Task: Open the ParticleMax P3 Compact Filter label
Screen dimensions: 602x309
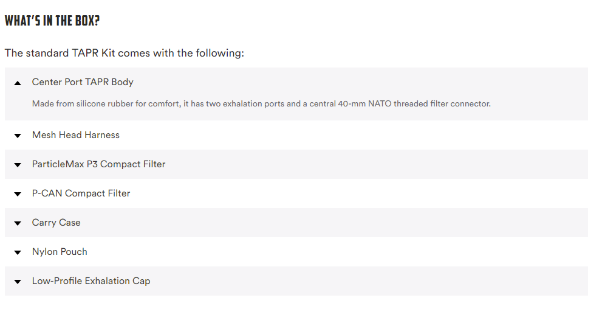Action: [x=98, y=164]
